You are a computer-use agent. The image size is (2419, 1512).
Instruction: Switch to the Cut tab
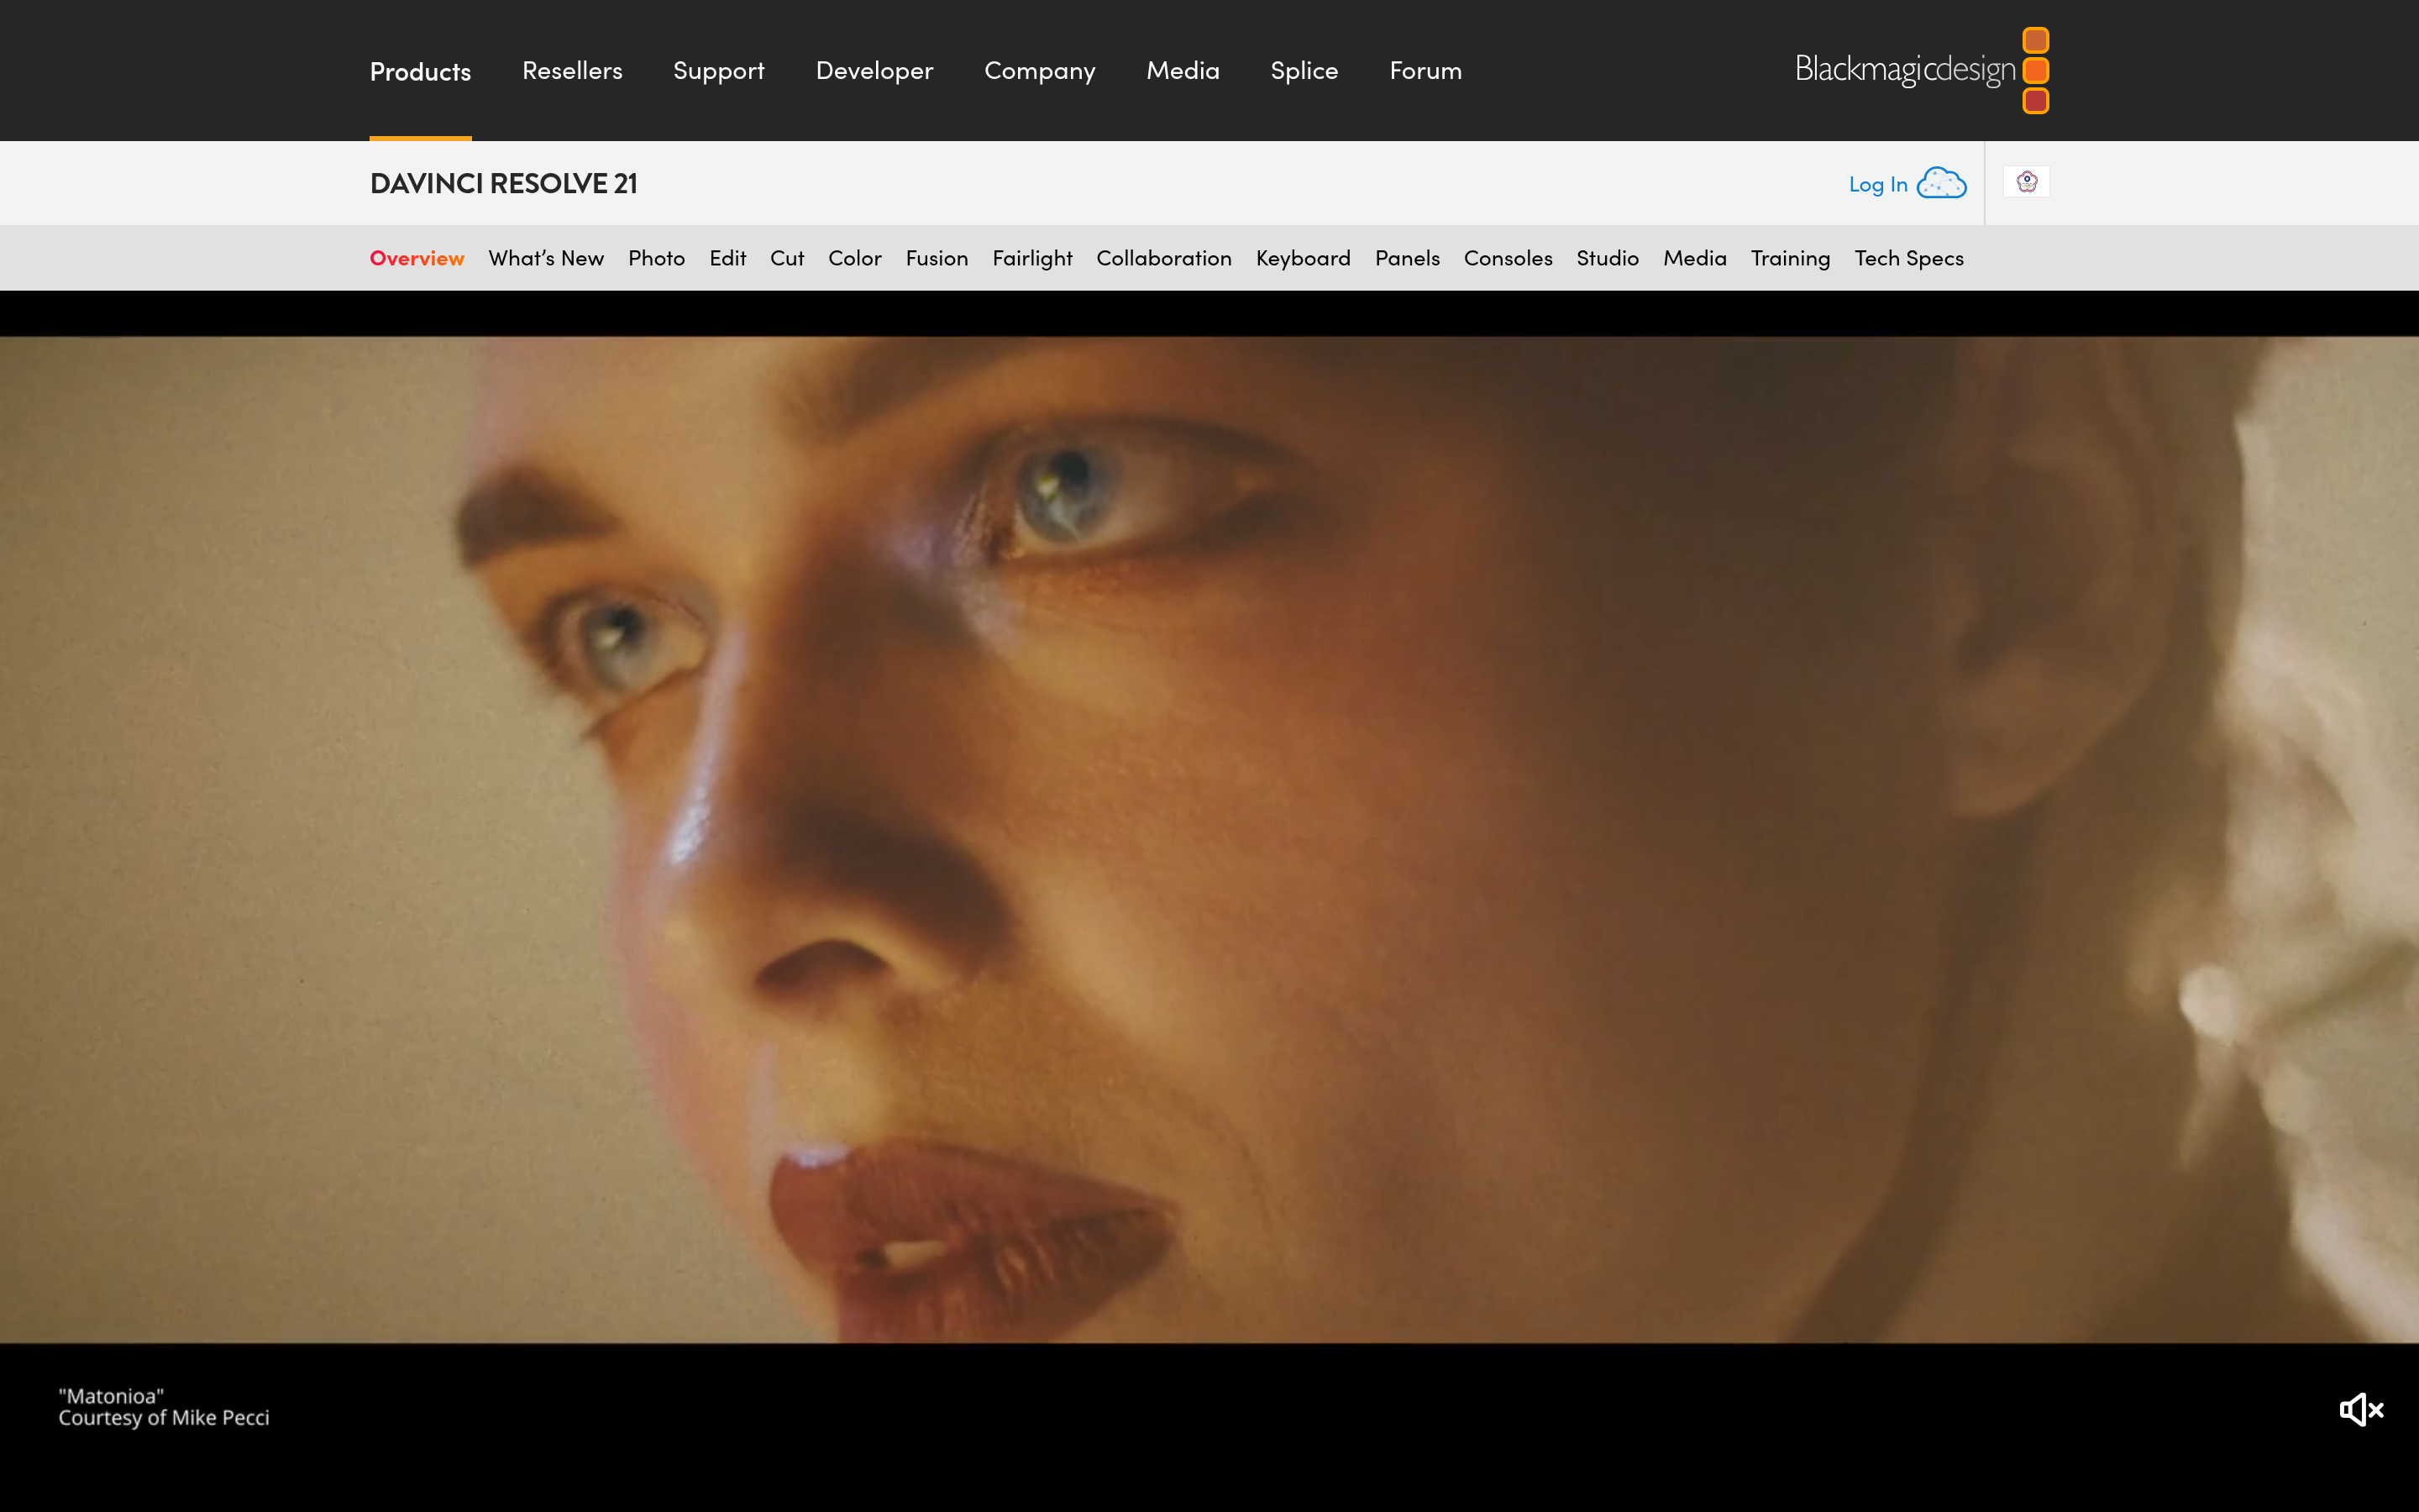click(787, 258)
